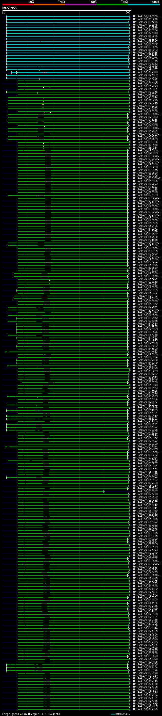Select hit label UniRef100_A0E745
Viewport: 162px width, 716px height.
[145, 103]
